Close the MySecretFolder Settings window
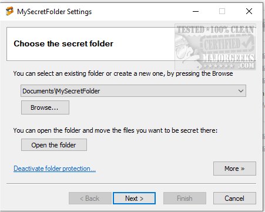 (249, 11)
